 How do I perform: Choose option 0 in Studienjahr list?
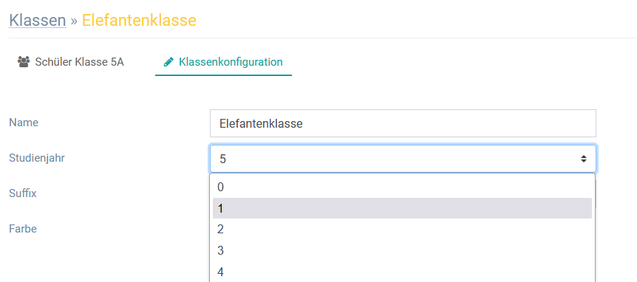402,187
